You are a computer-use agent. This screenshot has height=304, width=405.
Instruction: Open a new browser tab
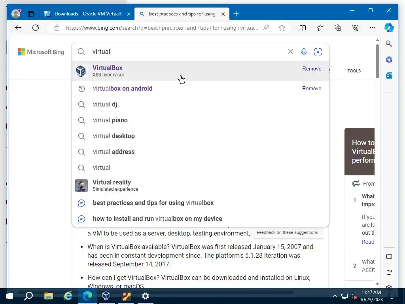click(237, 14)
